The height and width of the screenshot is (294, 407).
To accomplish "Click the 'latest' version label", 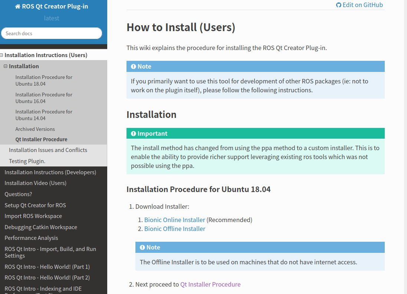I will pyautogui.click(x=52, y=18).
